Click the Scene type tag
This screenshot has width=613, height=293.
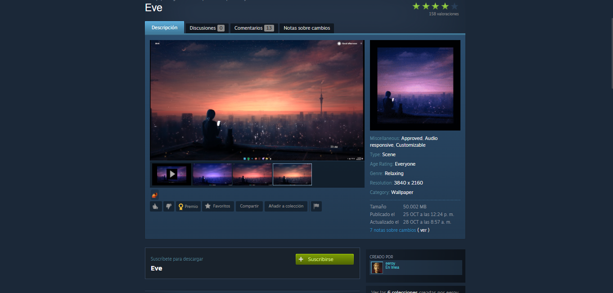[389, 154]
